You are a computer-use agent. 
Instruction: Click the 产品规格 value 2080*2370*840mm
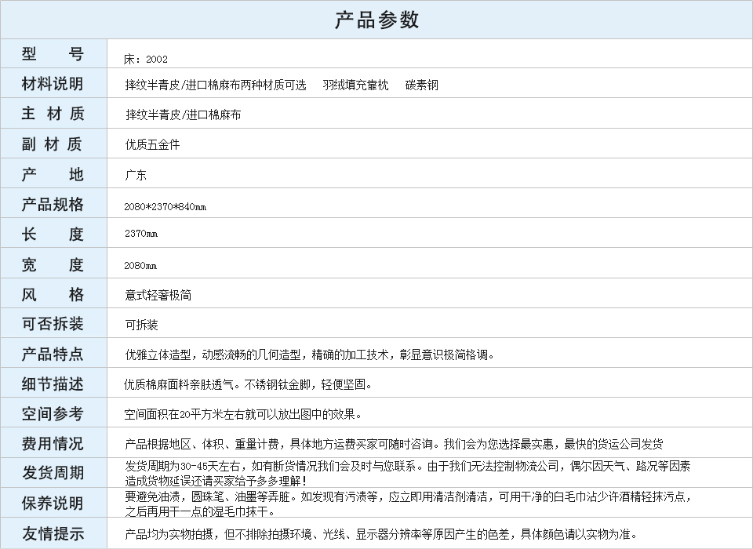(x=165, y=207)
